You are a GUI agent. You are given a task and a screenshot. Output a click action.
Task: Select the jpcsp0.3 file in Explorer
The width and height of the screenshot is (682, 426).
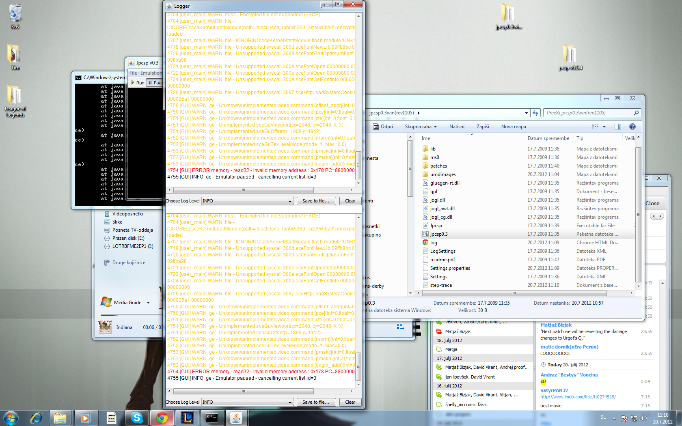click(x=439, y=234)
